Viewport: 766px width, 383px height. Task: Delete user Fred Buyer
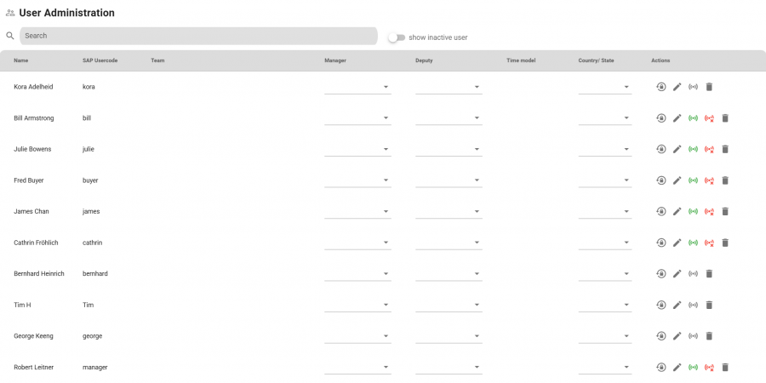click(725, 180)
